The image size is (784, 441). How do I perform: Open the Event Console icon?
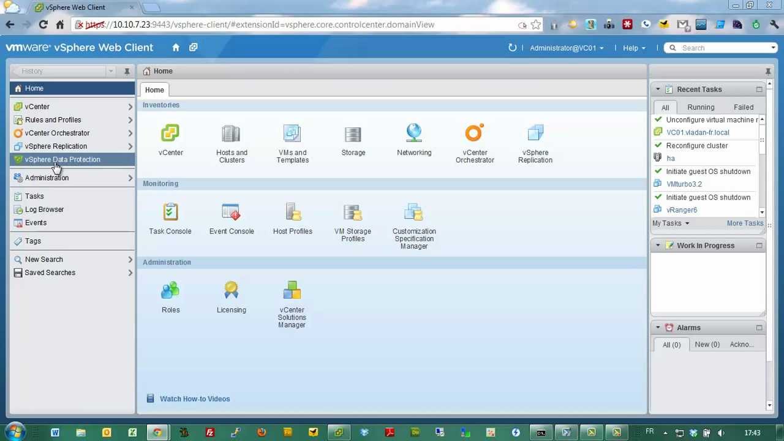231,212
